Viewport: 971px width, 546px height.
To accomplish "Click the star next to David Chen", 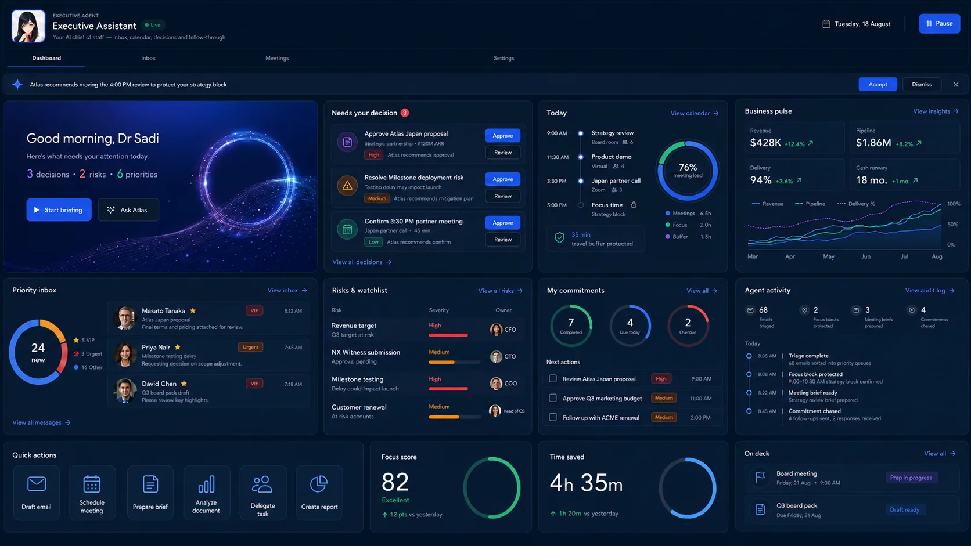I will click(x=184, y=384).
